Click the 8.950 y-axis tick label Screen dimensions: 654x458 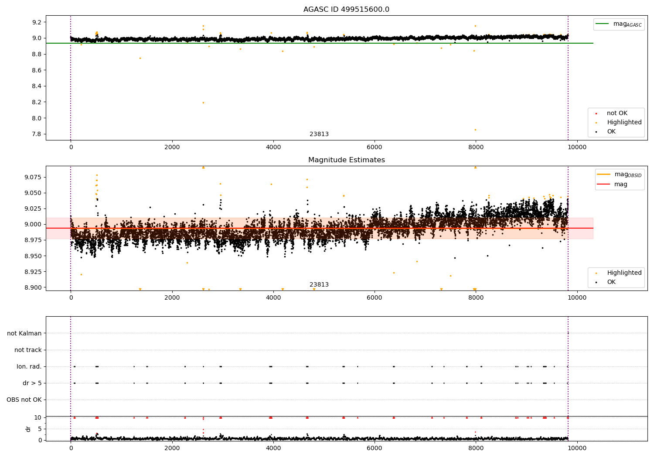tap(33, 256)
